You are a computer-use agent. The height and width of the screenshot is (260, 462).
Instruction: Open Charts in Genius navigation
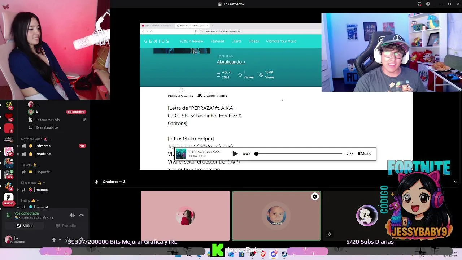coord(236,41)
